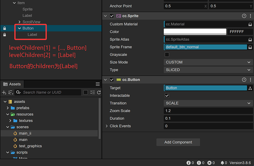Collapse the Button node in hierarchy
This screenshot has height=166, width=254.
(20, 28)
